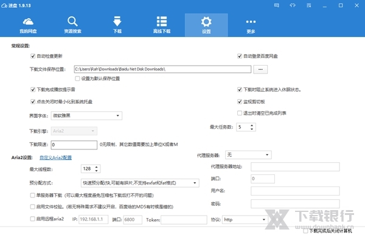365x235 pixels.
Task: Select the 设置 gear tab
Action: point(206,25)
